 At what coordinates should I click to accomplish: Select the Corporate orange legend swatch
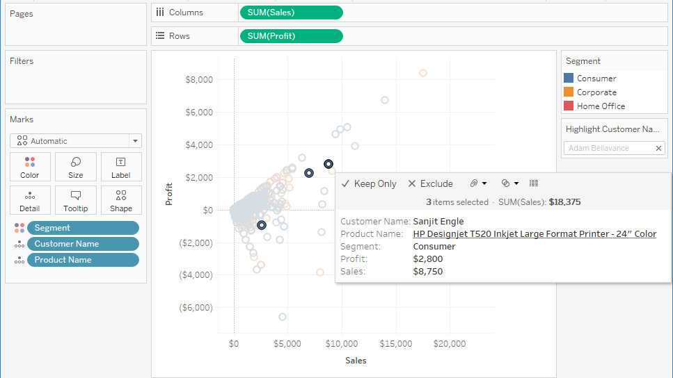(569, 92)
